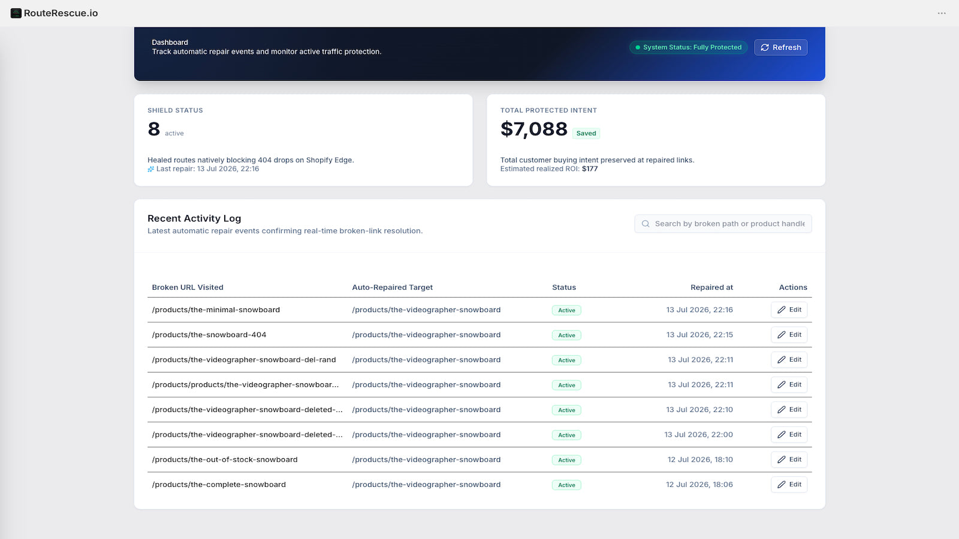Click the search magnifier icon
Screen dimensions: 959x539
(646, 224)
